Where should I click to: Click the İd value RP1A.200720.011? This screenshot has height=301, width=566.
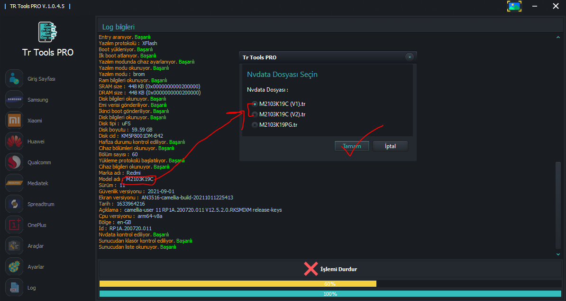click(x=131, y=228)
